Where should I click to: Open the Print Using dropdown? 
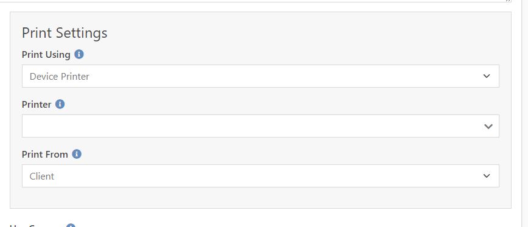click(260, 76)
